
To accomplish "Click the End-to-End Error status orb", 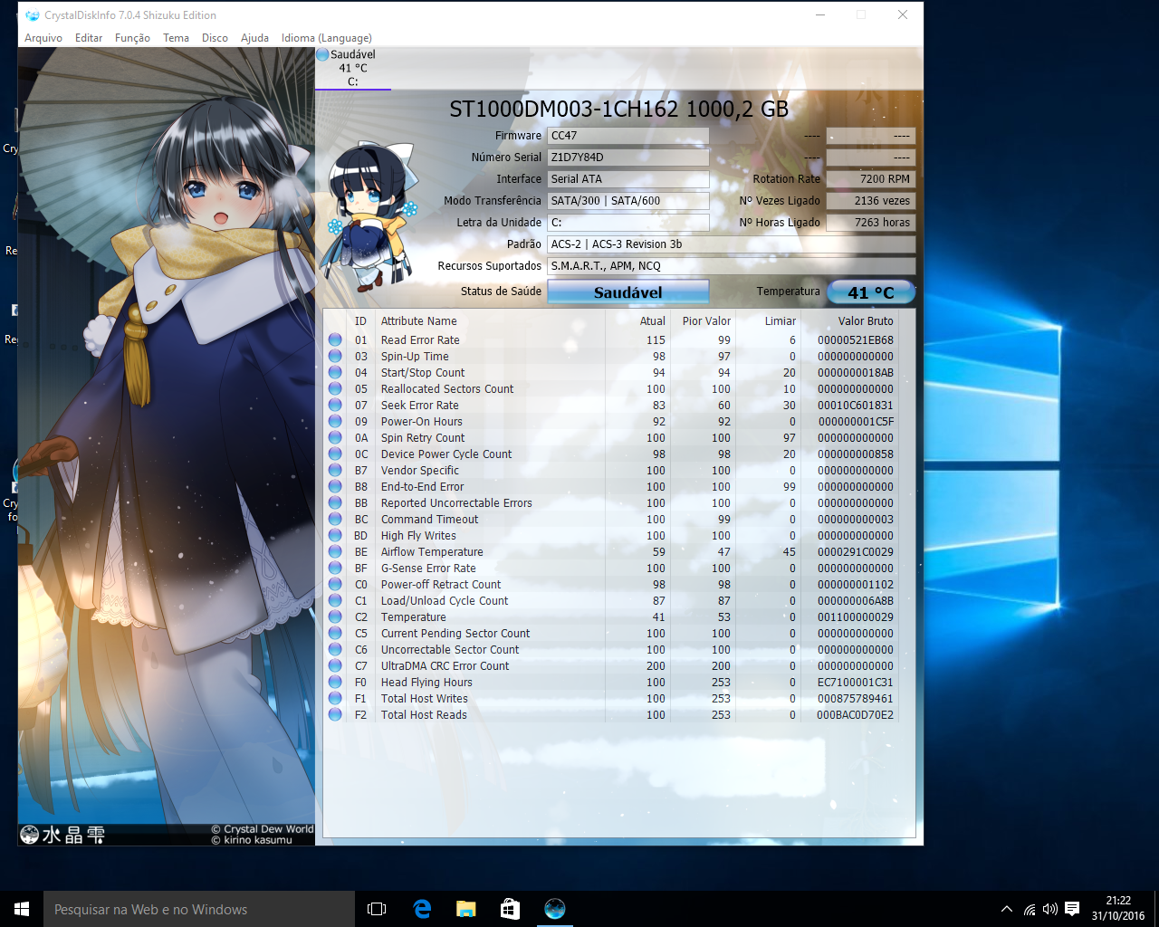I will tap(335, 487).
